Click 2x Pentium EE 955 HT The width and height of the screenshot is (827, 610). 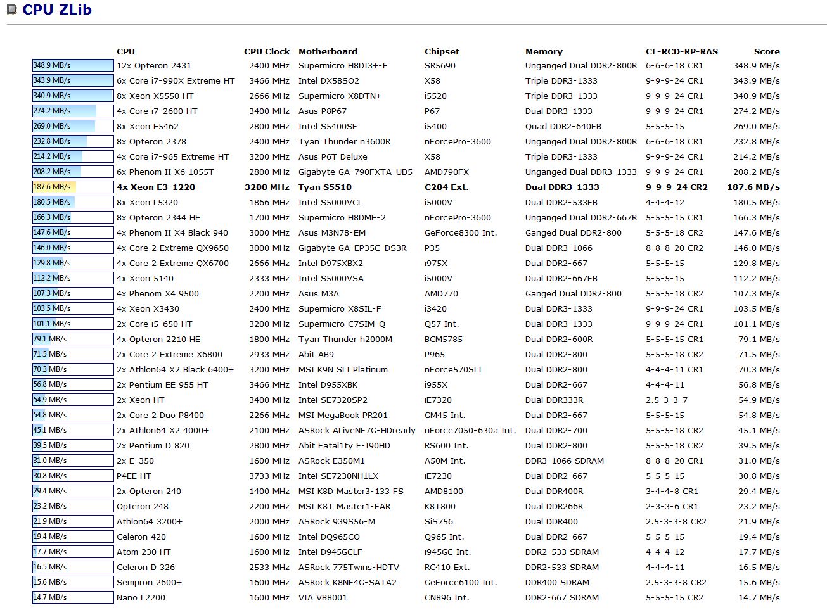point(162,384)
